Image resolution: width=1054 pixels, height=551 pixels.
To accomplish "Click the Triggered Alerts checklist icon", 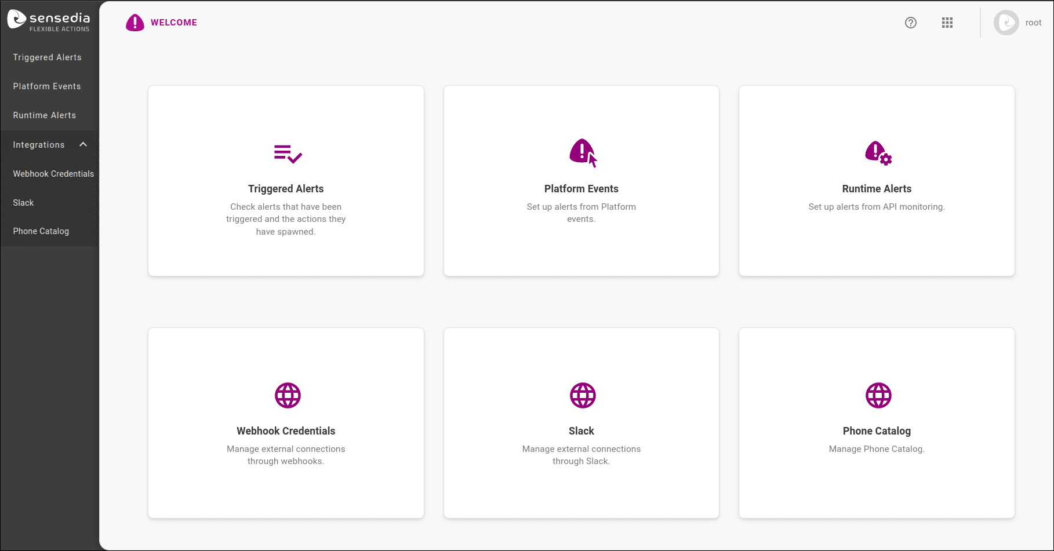I will [288, 154].
